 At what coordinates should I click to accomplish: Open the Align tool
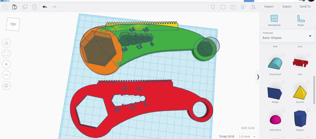tap(243, 7)
